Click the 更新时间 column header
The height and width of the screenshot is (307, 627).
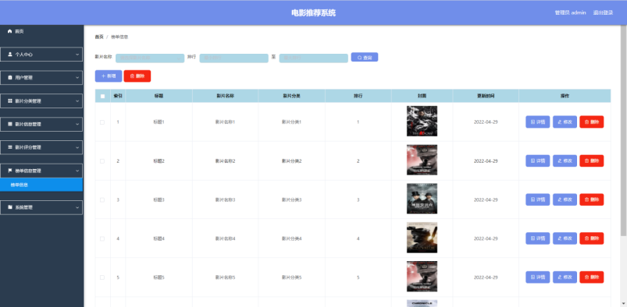pyautogui.click(x=486, y=96)
